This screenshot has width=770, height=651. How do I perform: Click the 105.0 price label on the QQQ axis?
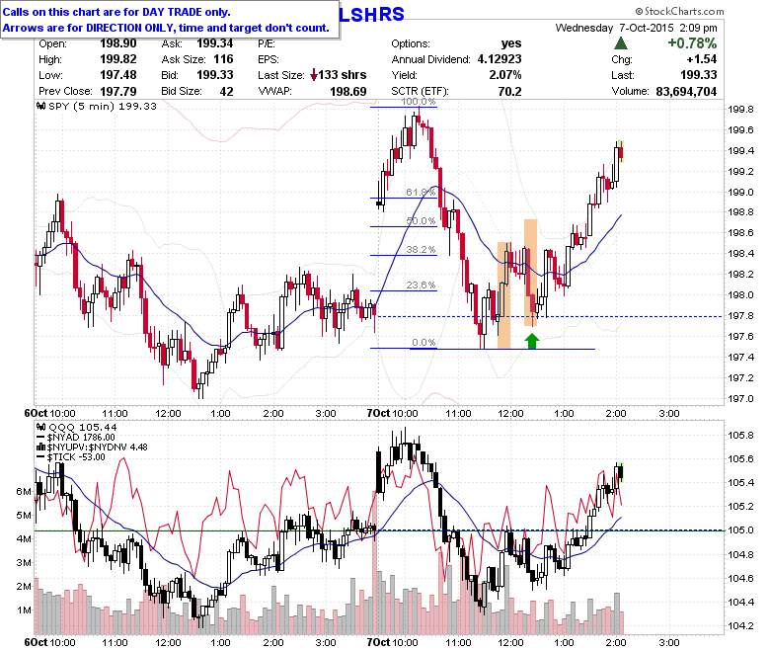pos(740,530)
